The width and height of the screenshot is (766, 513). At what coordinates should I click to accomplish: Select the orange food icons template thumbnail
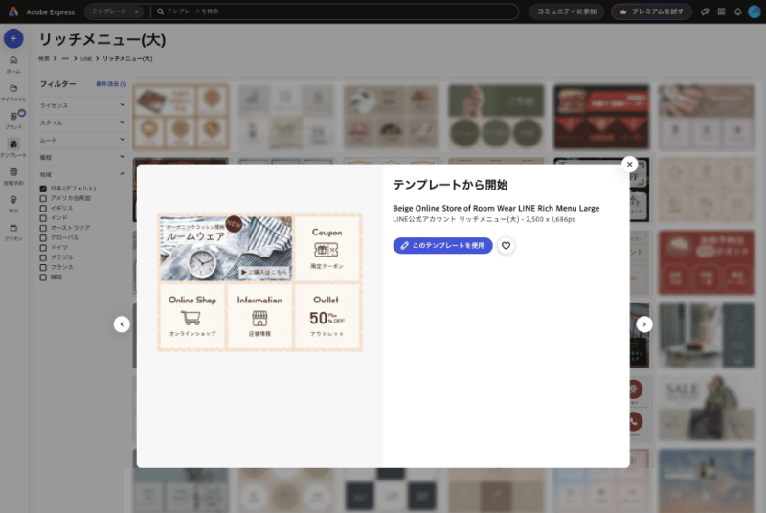coord(181,117)
